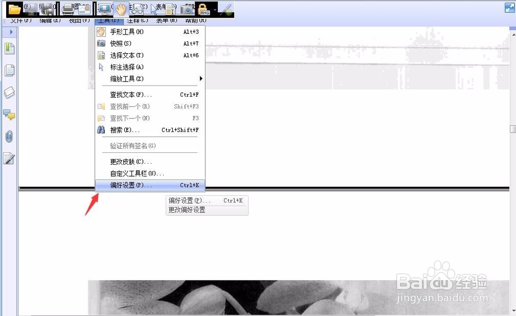Click the Print toolbar icon
Screen dimensions: 516x316
pyautogui.click(x=68, y=9)
